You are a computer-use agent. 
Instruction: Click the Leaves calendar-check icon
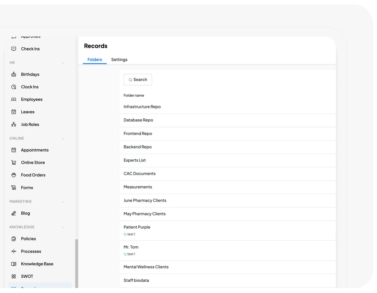point(14,112)
